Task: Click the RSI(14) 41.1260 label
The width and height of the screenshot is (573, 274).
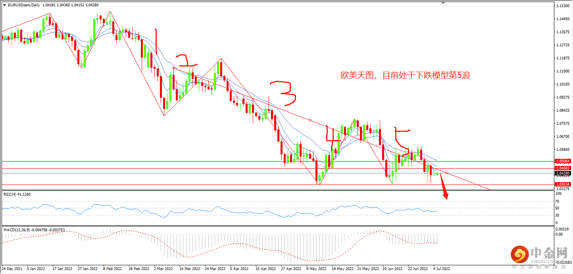Action: click(x=17, y=194)
